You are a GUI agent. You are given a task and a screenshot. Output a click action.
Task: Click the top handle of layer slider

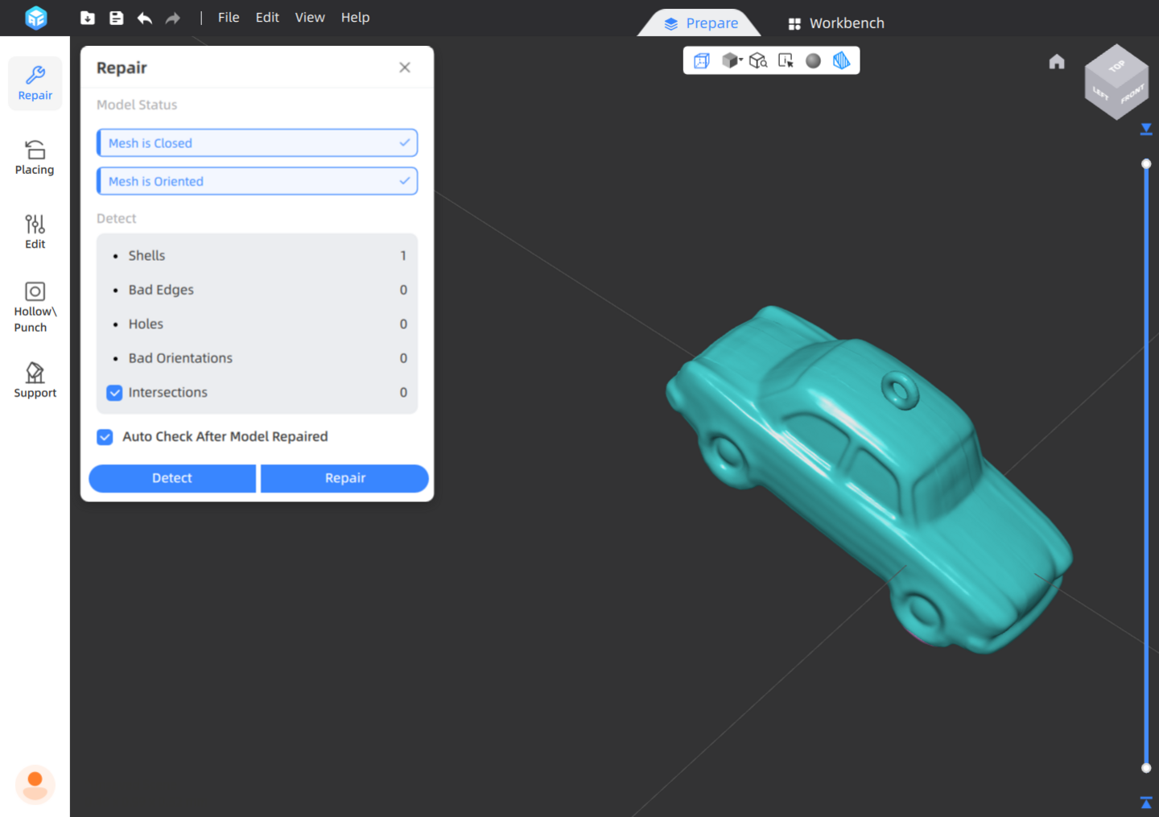click(x=1146, y=164)
